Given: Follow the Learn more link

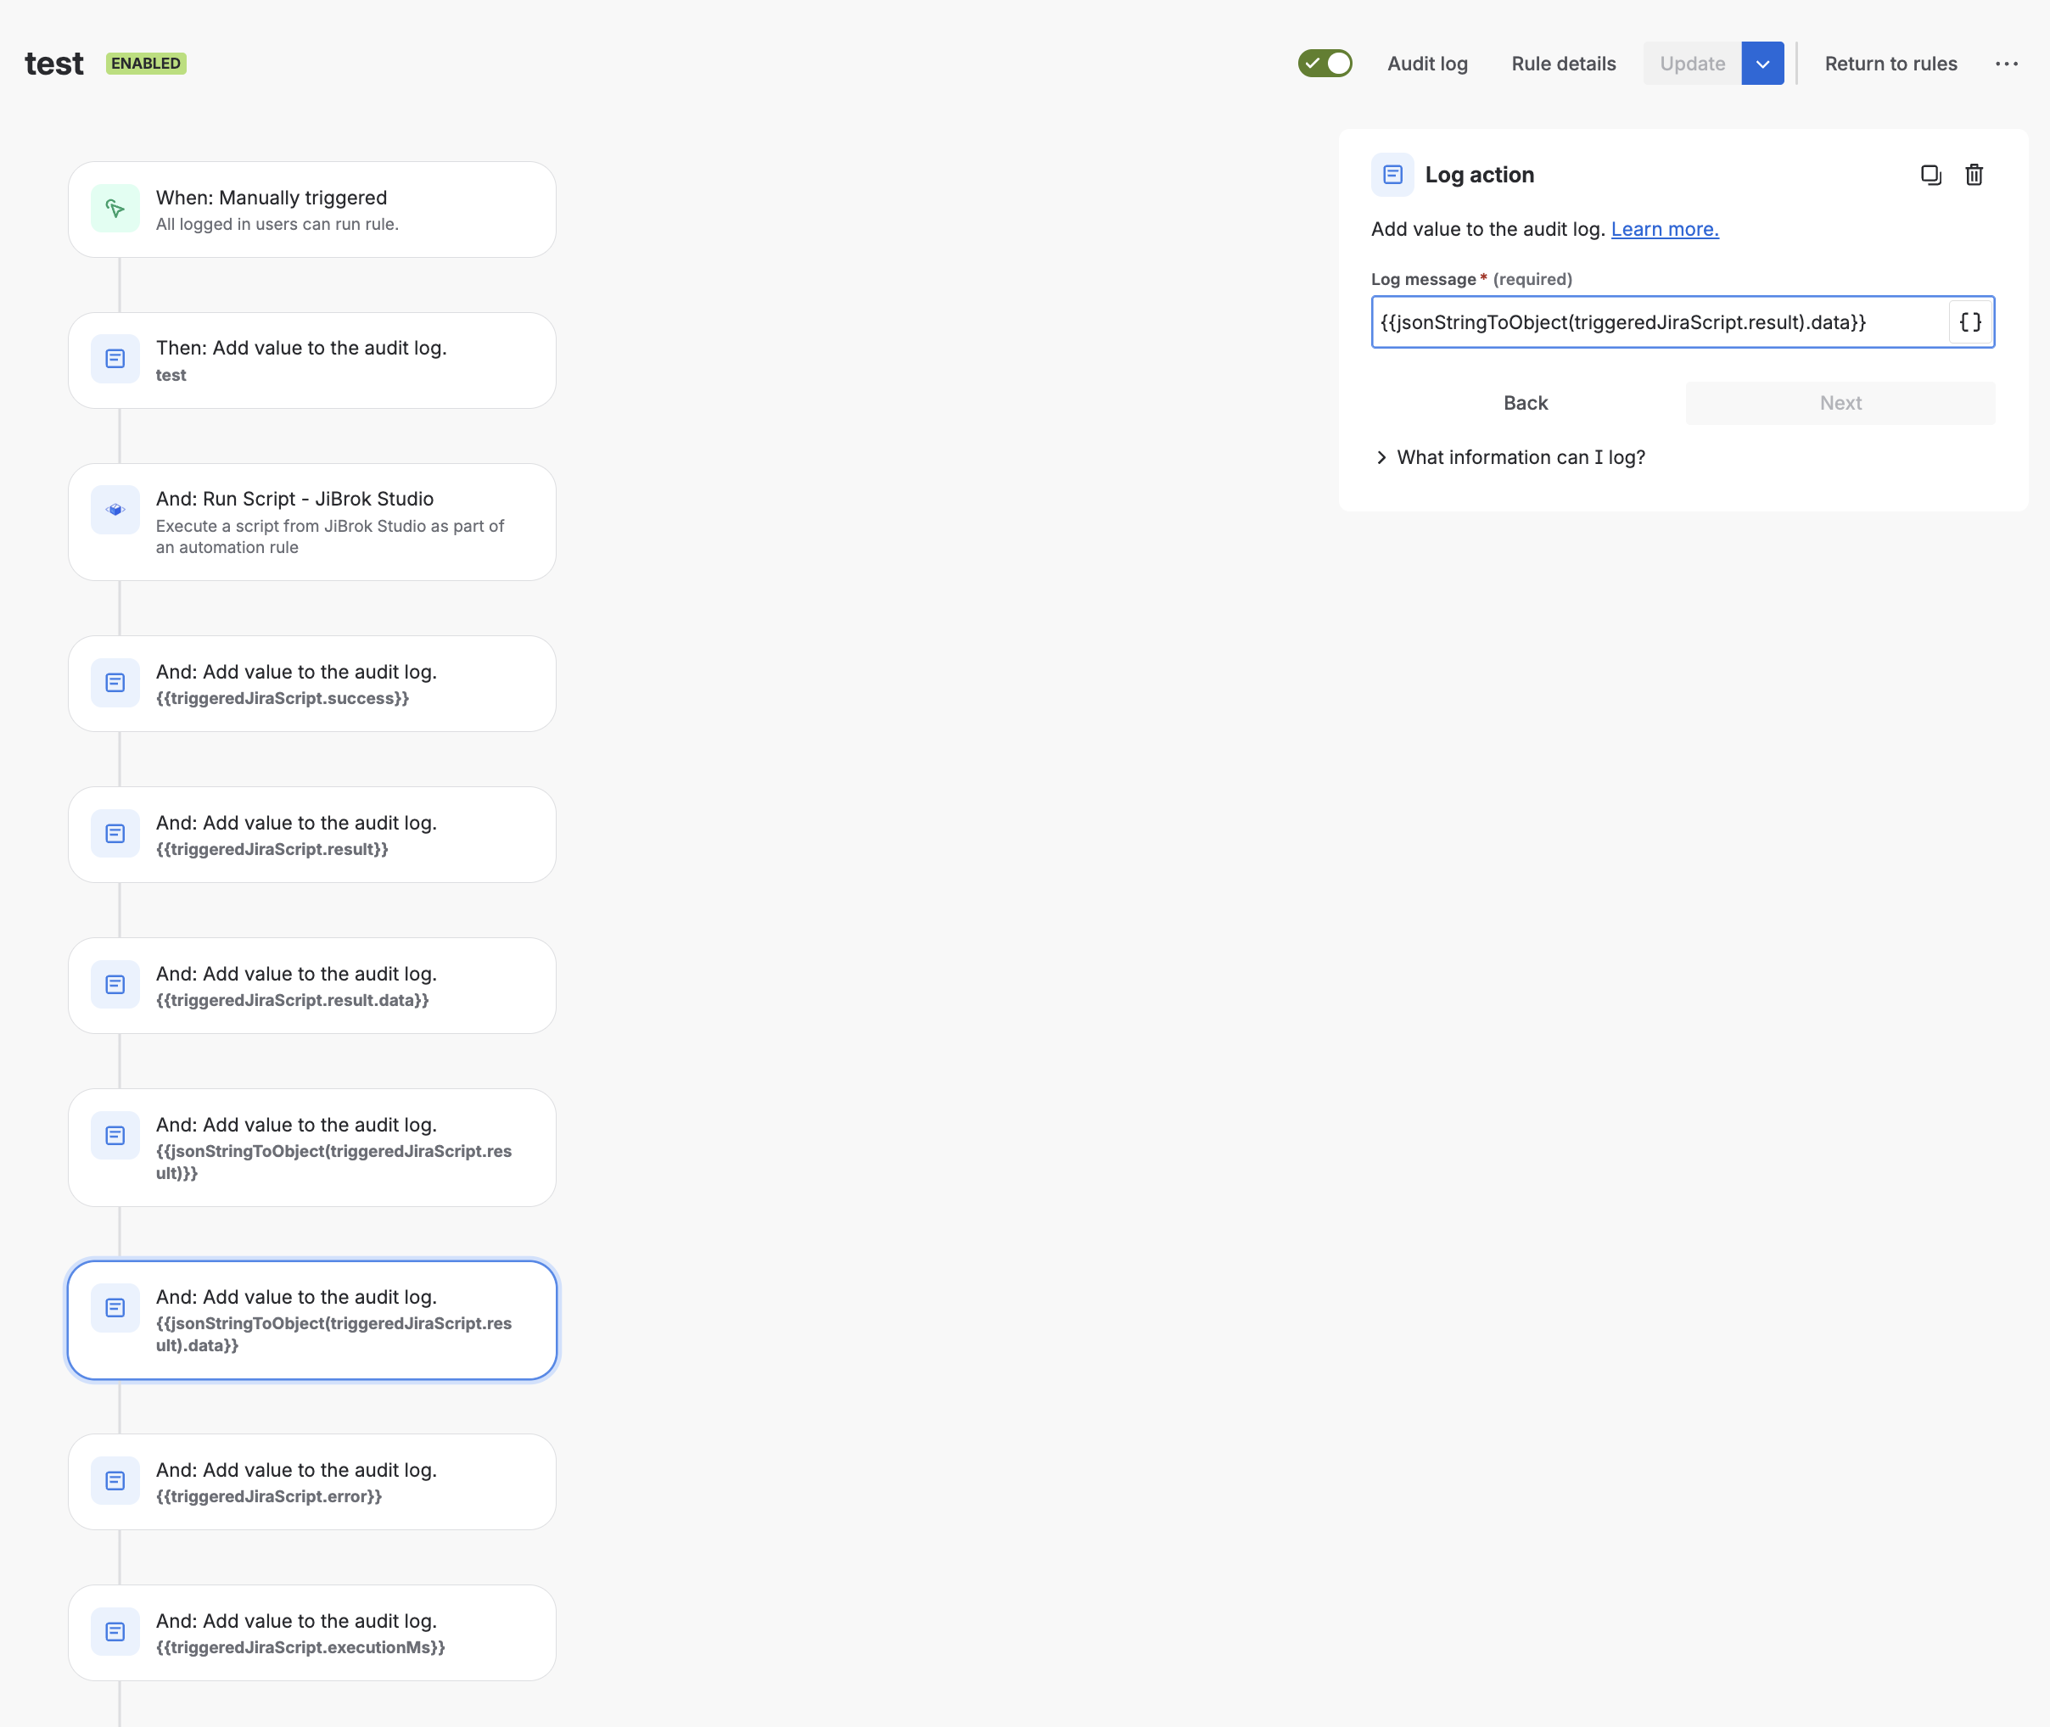Looking at the screenshot, I should (x=1664, y=229).
